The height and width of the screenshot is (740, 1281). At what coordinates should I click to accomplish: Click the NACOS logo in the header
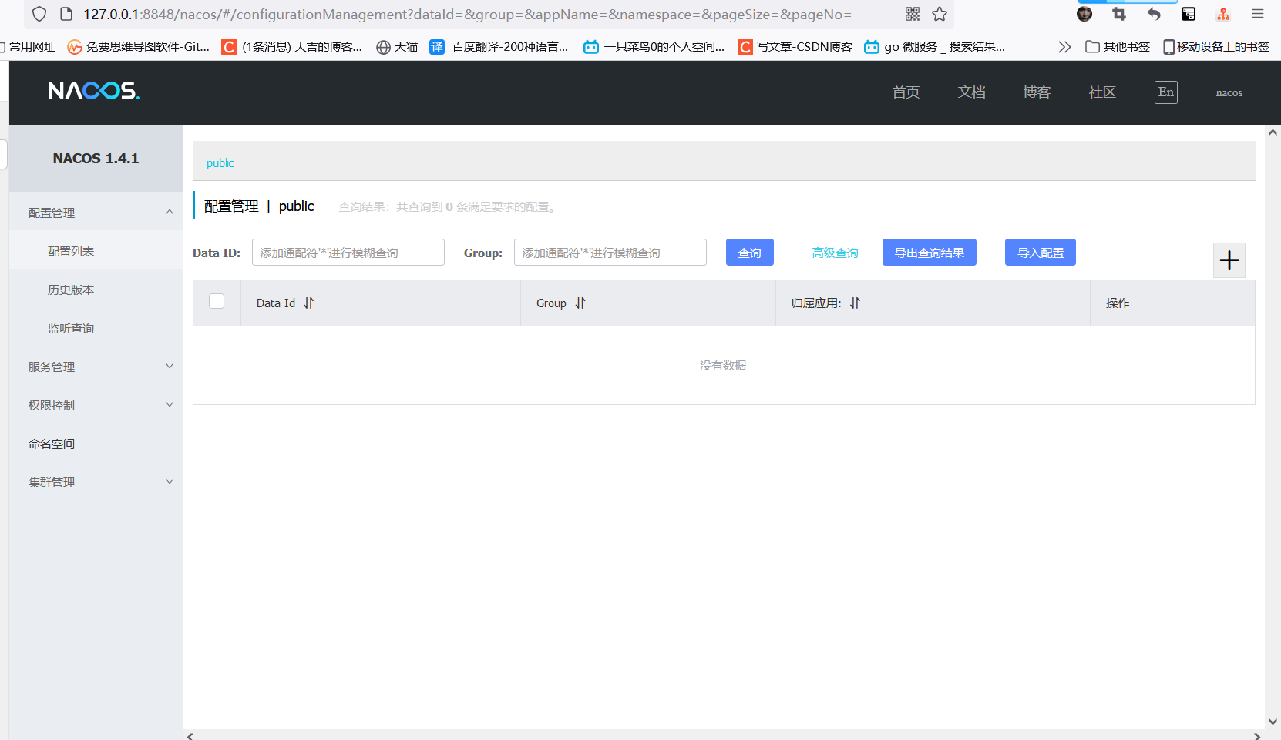click(x=92, y=91)
